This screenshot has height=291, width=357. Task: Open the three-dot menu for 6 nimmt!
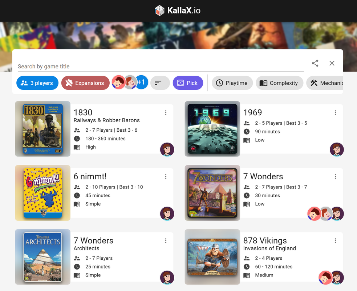(x=166, y=176)
